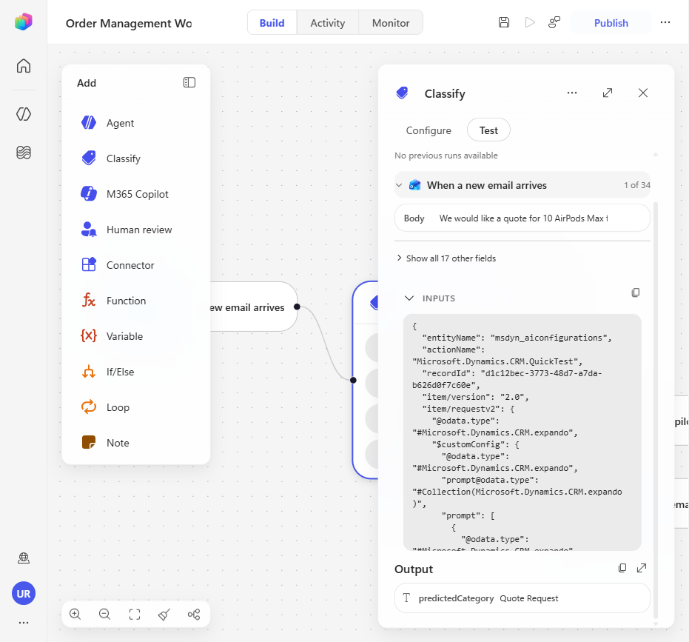Click the save workflow icon
Image resolution: width=689 pixels, height=642 pixels.
click(x=504, y=22)
